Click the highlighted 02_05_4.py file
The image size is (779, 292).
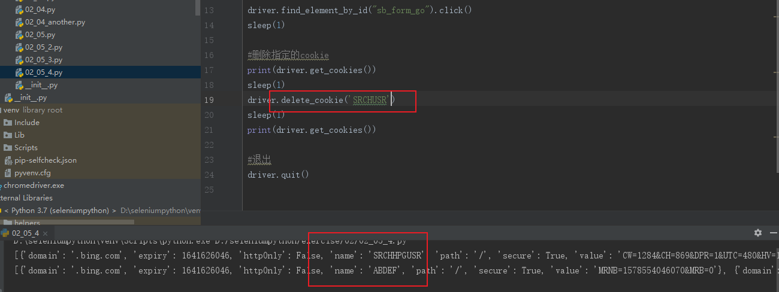pos(38,72)
